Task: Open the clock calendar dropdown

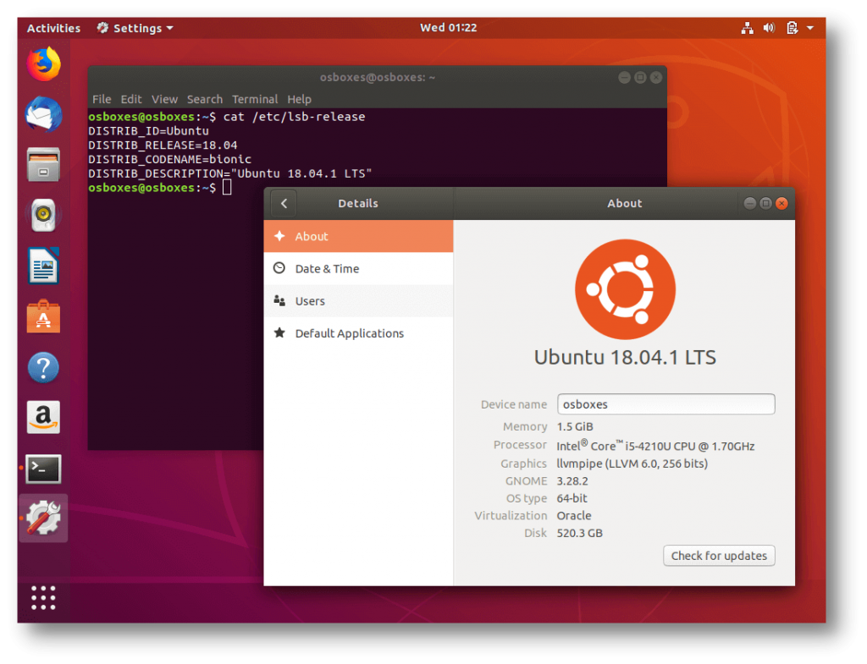Action: (448, 28)
